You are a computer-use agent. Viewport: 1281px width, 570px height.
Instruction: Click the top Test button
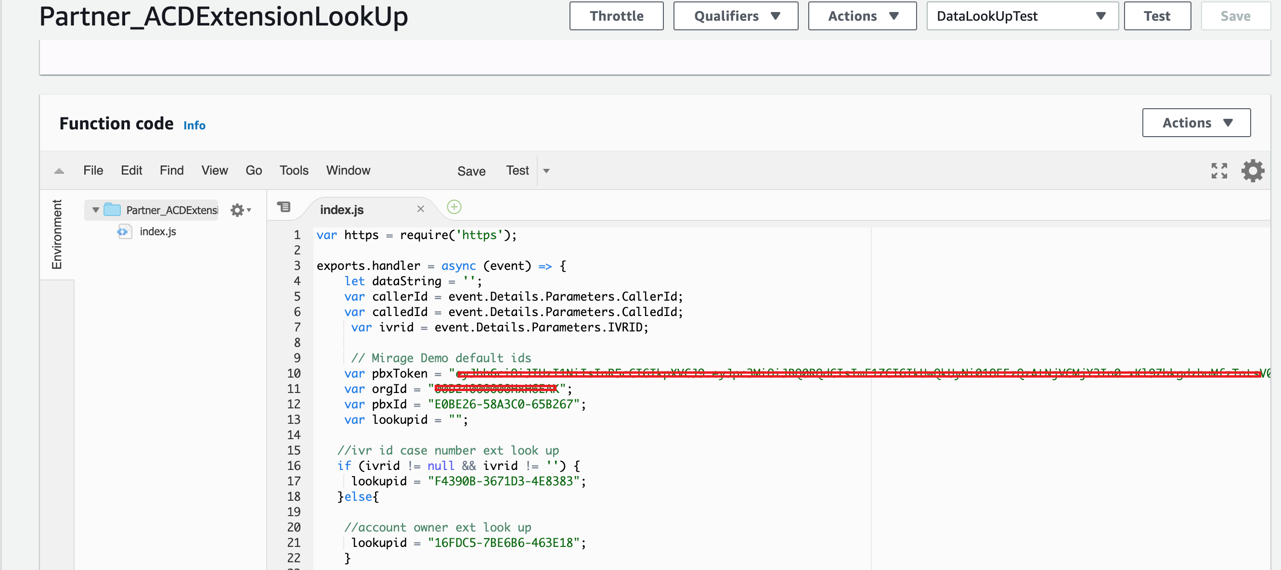pyautogui.click(x=1157, y=16)
